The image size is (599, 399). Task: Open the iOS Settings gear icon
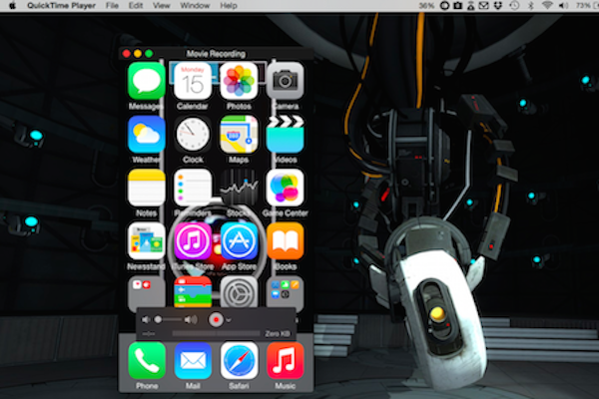click(x=239, y=292)
